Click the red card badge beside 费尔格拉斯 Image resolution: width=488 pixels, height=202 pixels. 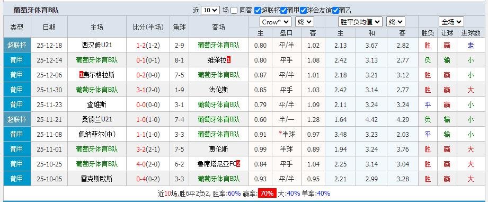click(81, 75)
